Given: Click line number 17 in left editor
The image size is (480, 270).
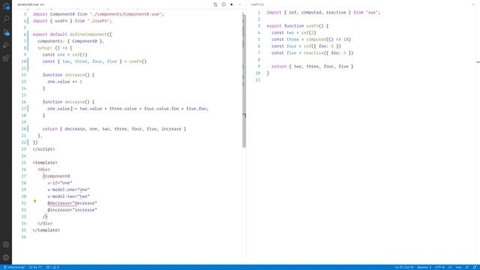Looking at the screenshot, I should pos(24,109).
